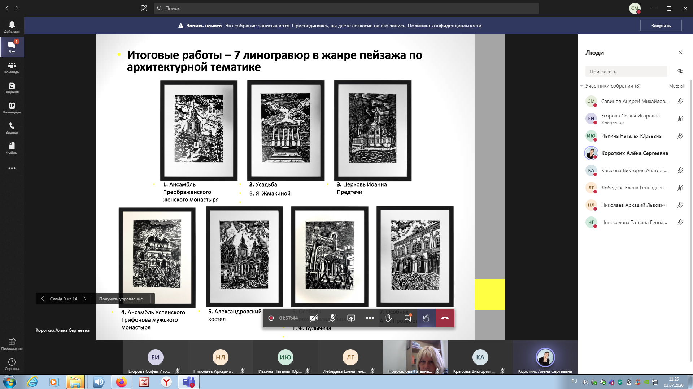Image resolution: width=693 pixels, height=389 pixels.
Task: Click the taskbar clock 11:25
Action: (x=674, y=382)
